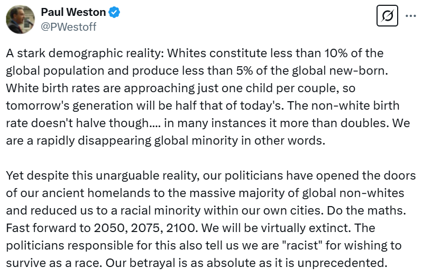Click the final line starting "survive as a race"
Viewport: 422px width, 276px height.
(x=196, y=262)
